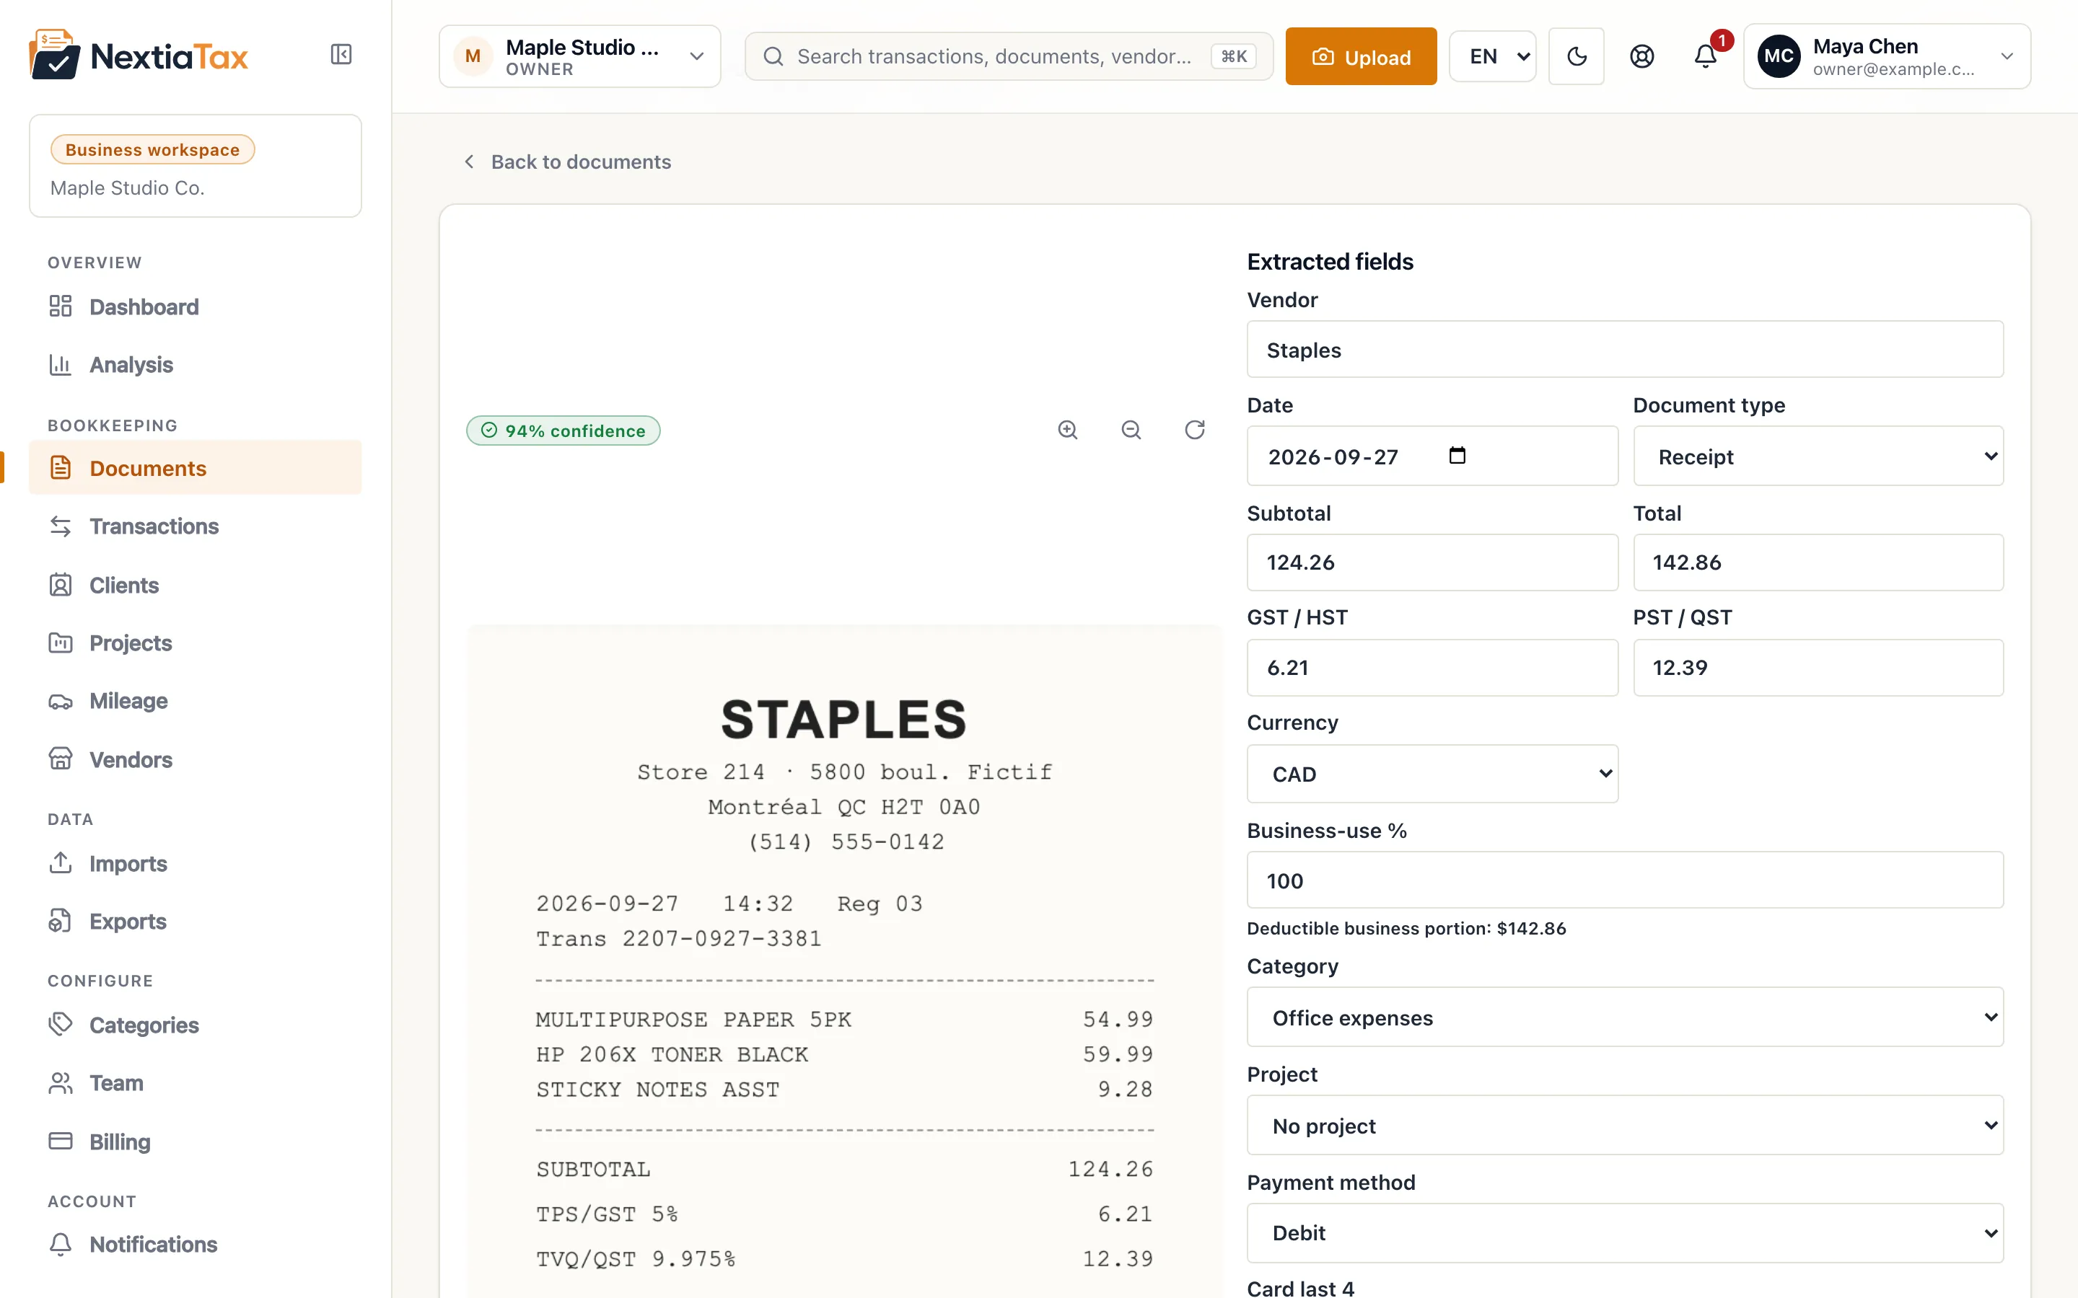The image size is (2078, 1298).
Task: Edit the Subtotal field 124.26
Action: (1432, 562)
